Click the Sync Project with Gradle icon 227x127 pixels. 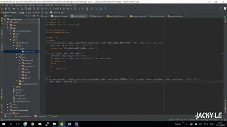pyautogui.click(x=92, y=8)
